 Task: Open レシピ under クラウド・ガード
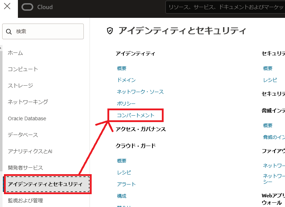pos(124,172)
